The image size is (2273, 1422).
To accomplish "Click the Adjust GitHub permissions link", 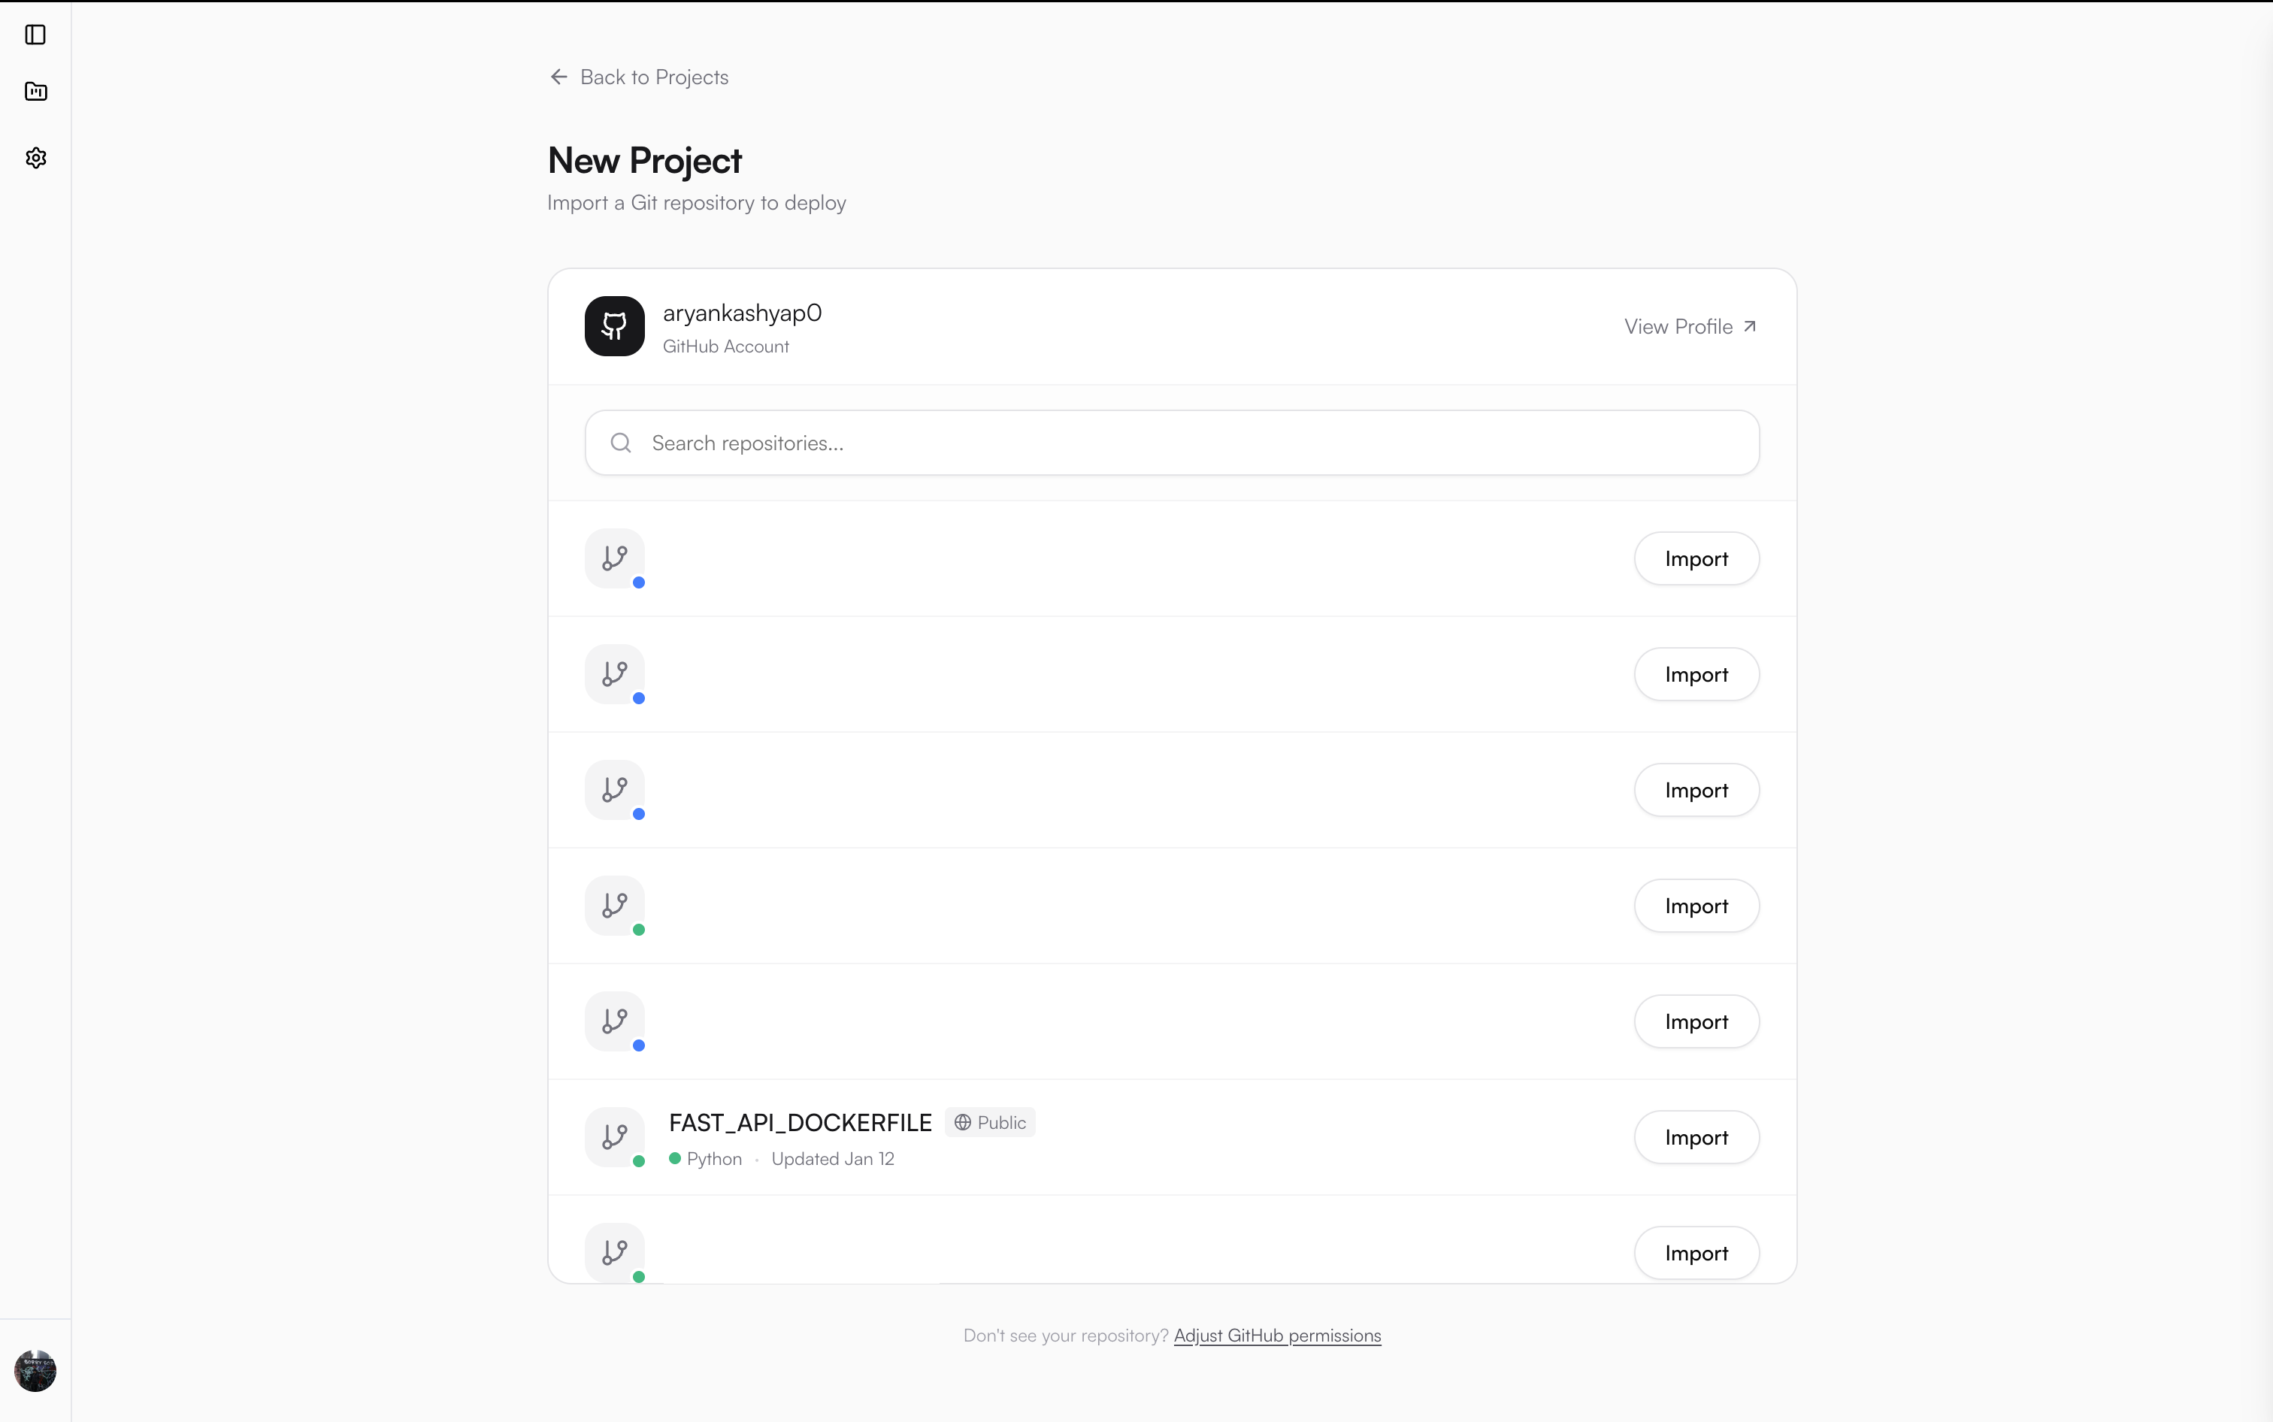I will [1276, 1335].
